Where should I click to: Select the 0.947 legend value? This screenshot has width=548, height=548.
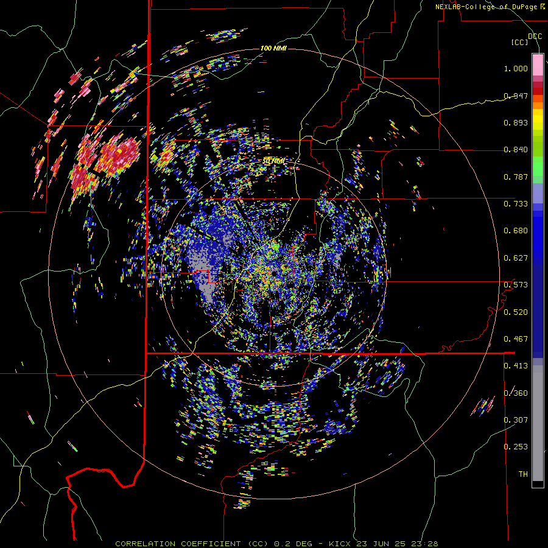point(516,96)
